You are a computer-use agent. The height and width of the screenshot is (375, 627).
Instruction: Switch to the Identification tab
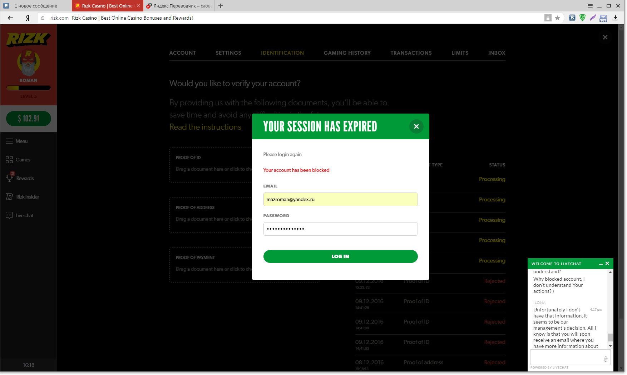pos(282,53)
